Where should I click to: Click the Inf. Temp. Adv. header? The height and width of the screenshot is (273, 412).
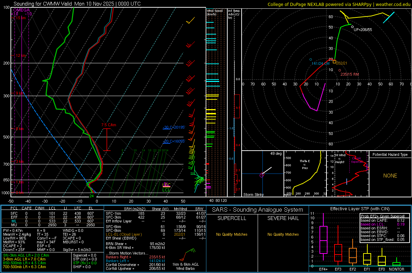point(234,14)
